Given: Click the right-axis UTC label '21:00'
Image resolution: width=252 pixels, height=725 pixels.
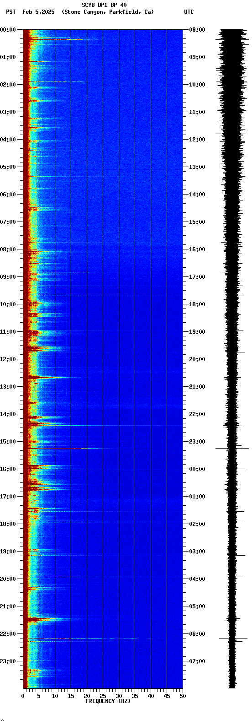Looking at the screenshot, I should pos(197,387).
